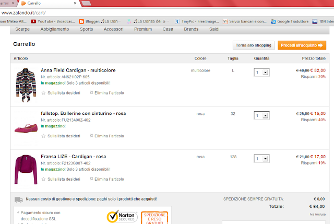Viewport: 334px width, 224px height.
Task: Expand quantity dropdown for fullstop Ballerine
Action: click(265, 115)
